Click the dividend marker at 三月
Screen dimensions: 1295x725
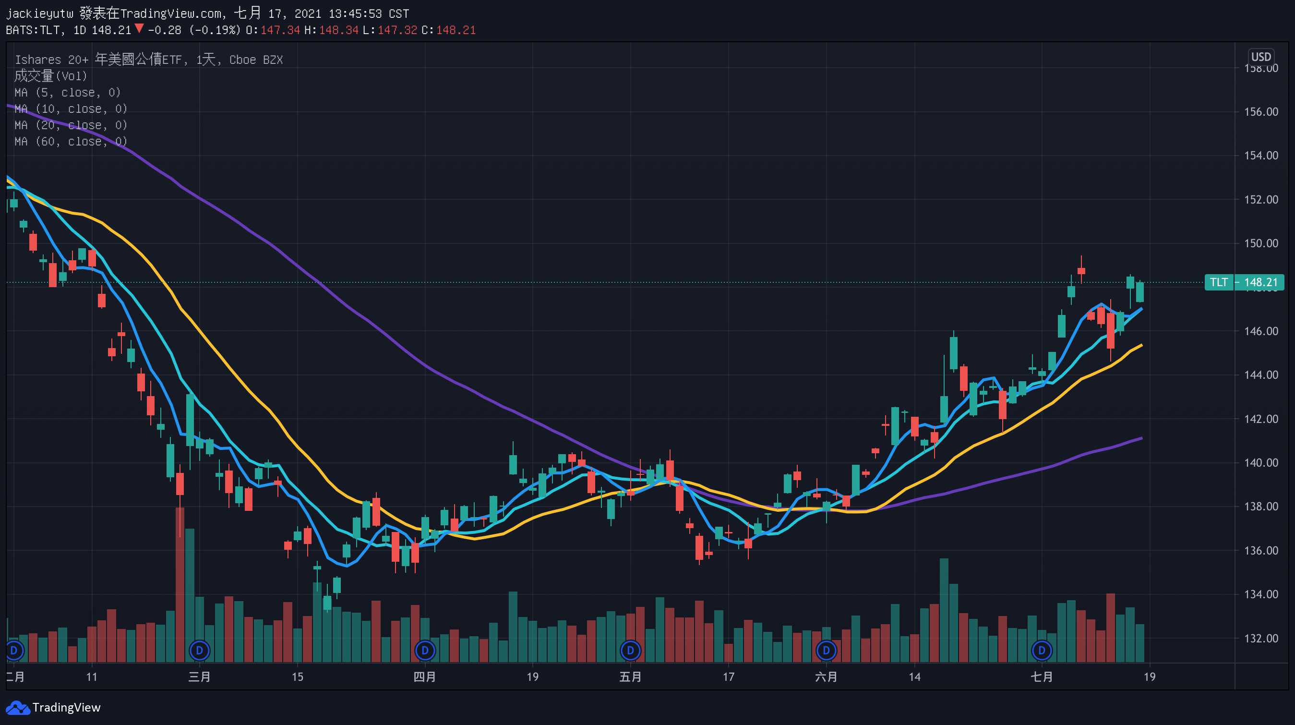[x=199, y=651]
